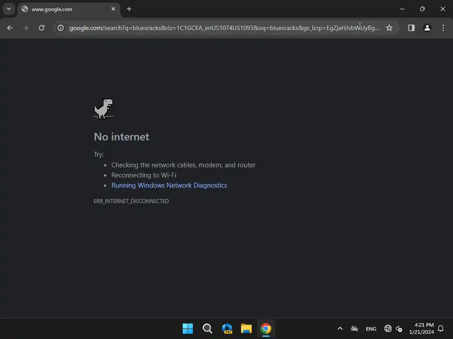Click the OneDrive cloud tray icon
This screenshot has width=453, height=339.
pos(354,328)
